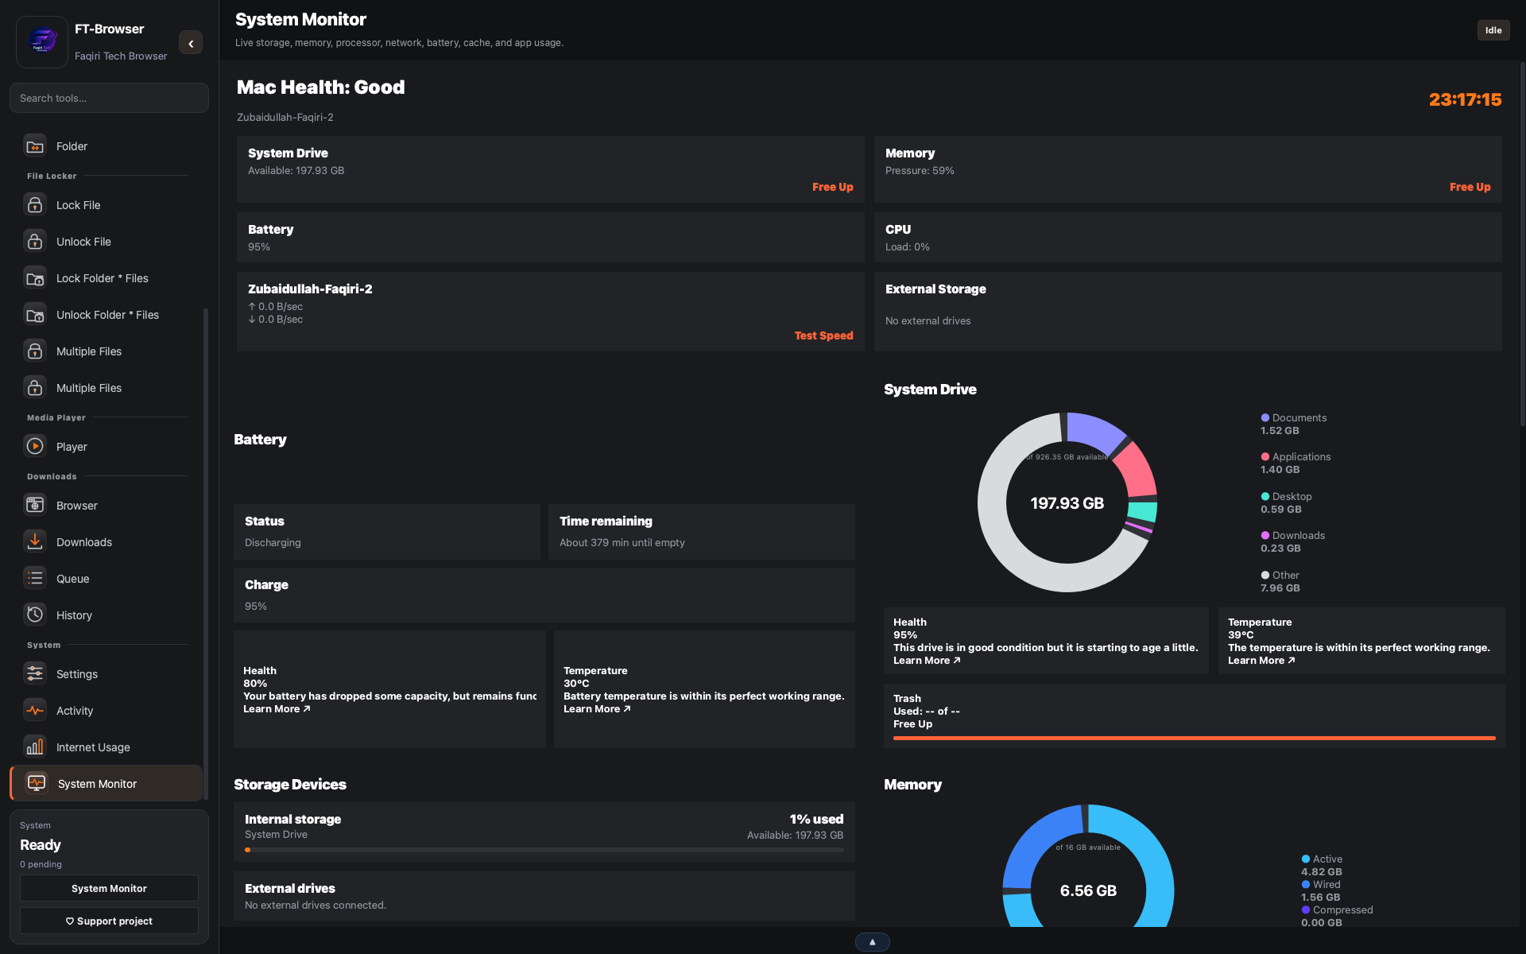Open the Lock Folder * Files icon
The height and width of the screenshot is (954, 1526).
point(35,278)
